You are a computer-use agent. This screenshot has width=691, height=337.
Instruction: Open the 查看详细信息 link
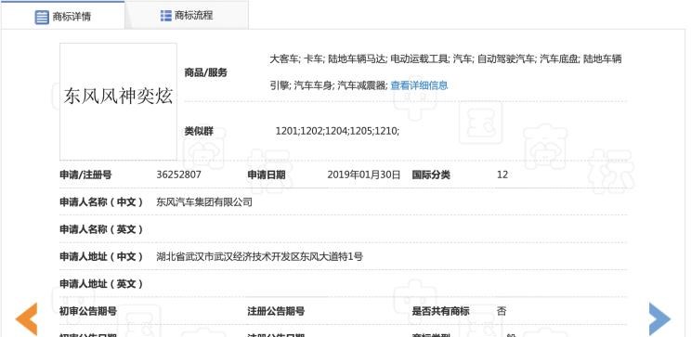419,85
